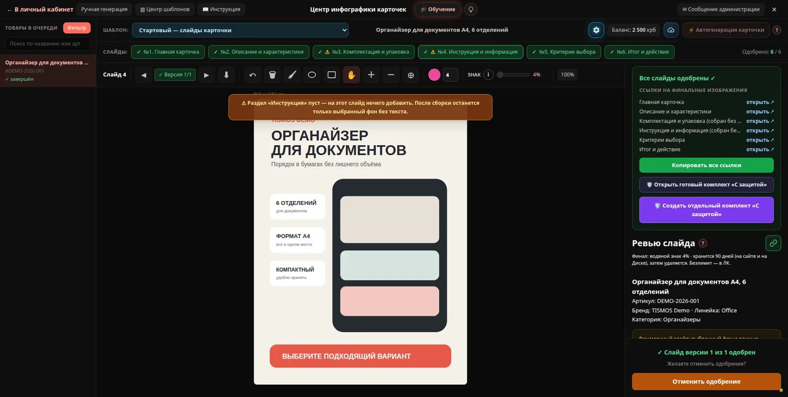Switch to slide №5. Критерии выбора
The height and width of the screenshot is (397, 788).
click(563, 52)
